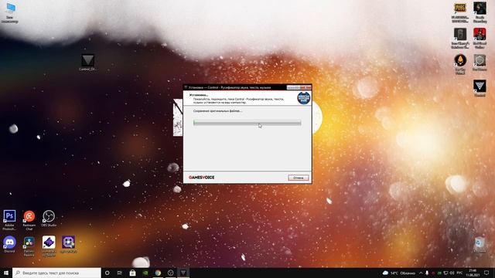Open the Control_DV file on the desktop
The height and width of the screenshot is (278, 495).
87,63
